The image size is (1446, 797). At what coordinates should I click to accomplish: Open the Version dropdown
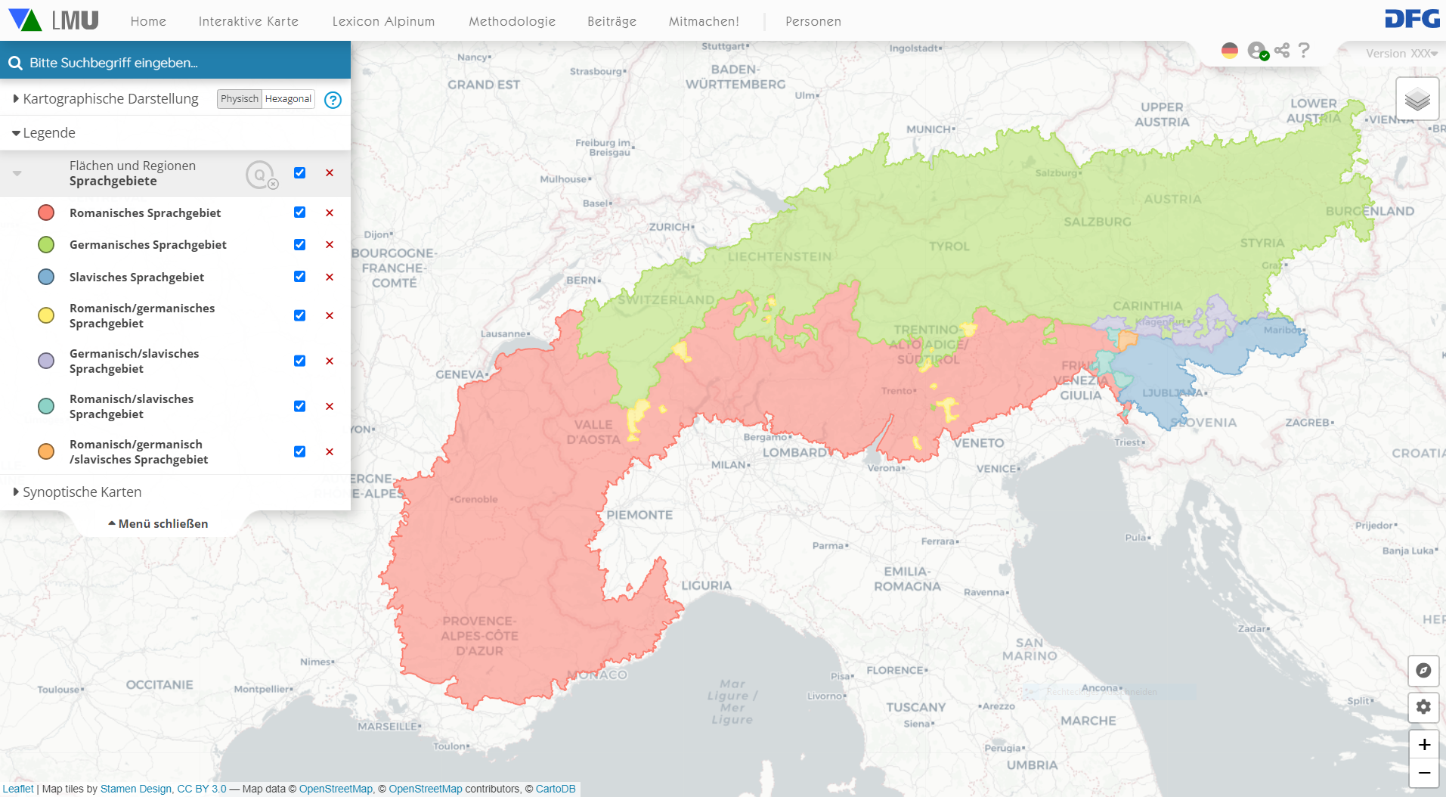(1401, 54)
